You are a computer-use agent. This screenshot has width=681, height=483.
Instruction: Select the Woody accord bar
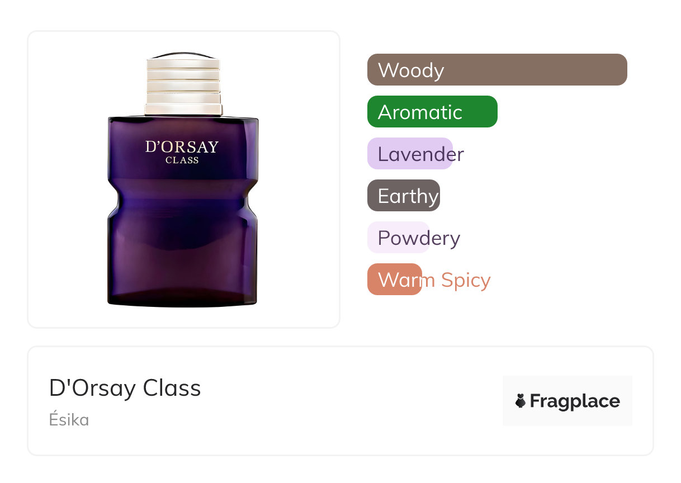497,70
